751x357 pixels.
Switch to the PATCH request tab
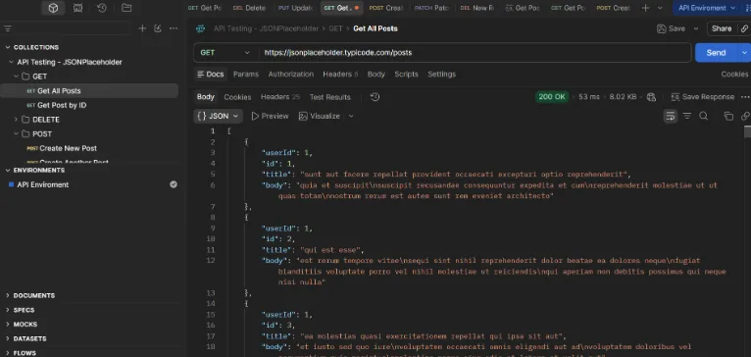pyautogui.click(x=431, y=8)
